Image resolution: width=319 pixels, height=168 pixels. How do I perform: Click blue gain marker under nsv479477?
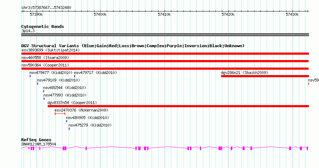coord(30,76)
